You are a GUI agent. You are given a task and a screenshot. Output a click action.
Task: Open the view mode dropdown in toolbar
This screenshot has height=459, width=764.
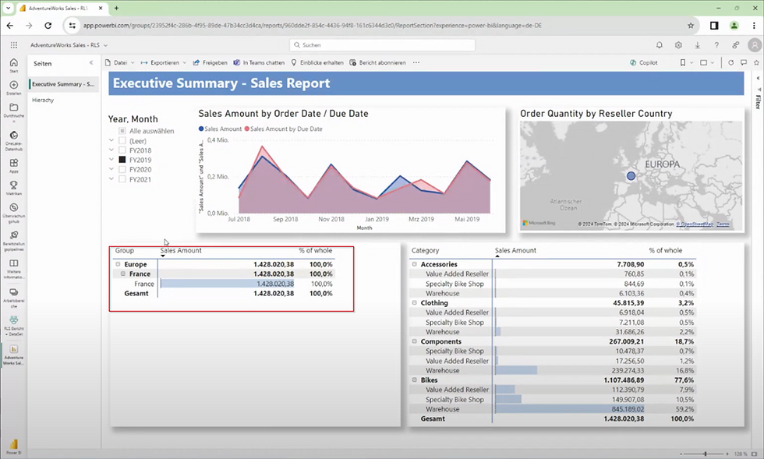[x=706, y=62]
